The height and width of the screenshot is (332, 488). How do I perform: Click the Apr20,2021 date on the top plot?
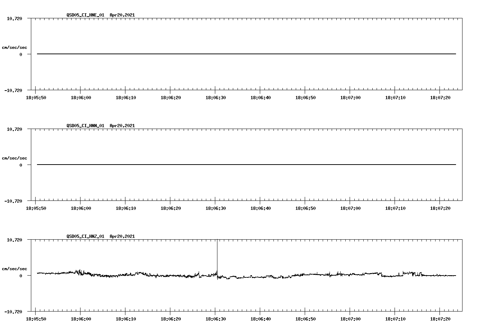[x=122, y=15]
